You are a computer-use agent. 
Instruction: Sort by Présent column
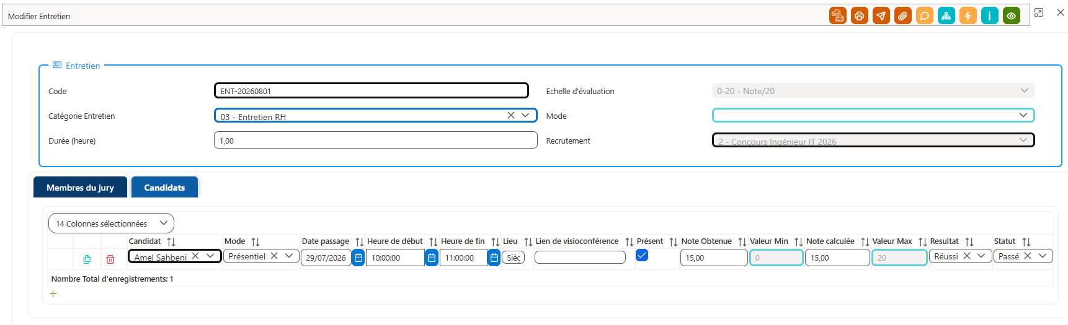click(674, 241)
